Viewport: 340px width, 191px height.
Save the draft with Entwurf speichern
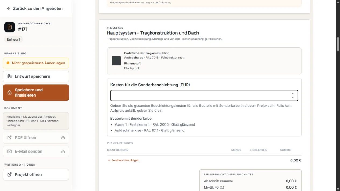click(36, 76)
